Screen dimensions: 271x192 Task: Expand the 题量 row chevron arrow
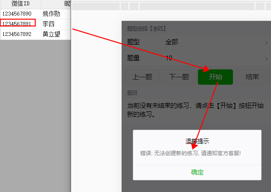(x=266, y=59)
